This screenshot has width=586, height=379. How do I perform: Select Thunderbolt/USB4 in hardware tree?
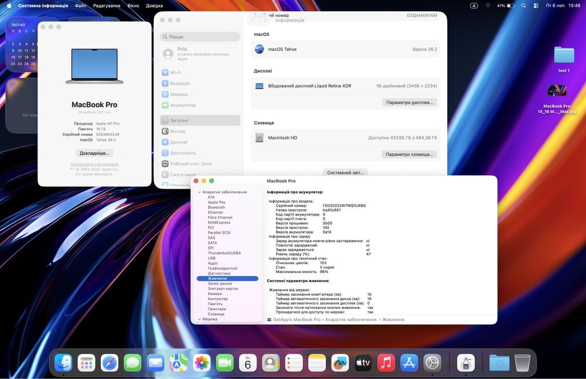224,253
